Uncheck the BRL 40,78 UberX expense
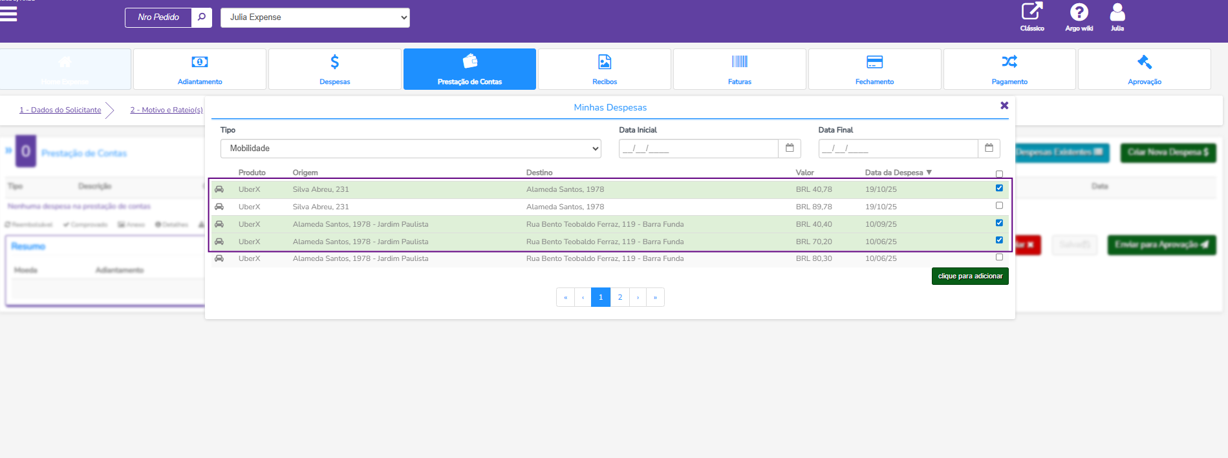Screen dimensions: 1228x458 [999, 188]
